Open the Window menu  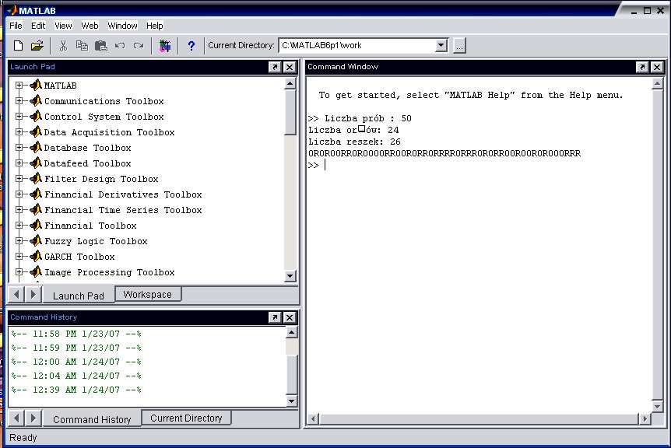[x=122, y=26]
